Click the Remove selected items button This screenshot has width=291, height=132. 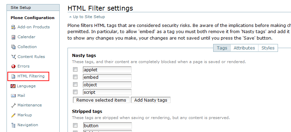(x=101, y=100)
